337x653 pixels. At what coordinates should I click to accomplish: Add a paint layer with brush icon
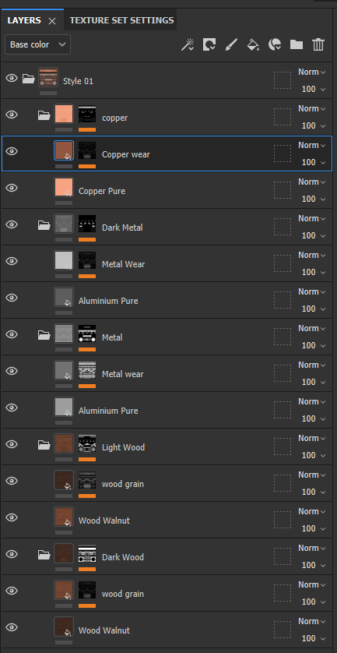(231, 44)
